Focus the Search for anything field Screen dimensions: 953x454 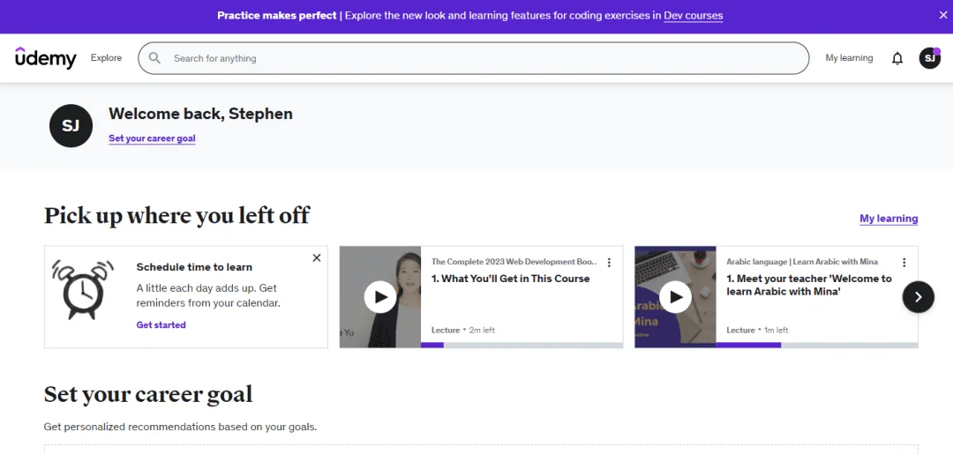(474, 58)
